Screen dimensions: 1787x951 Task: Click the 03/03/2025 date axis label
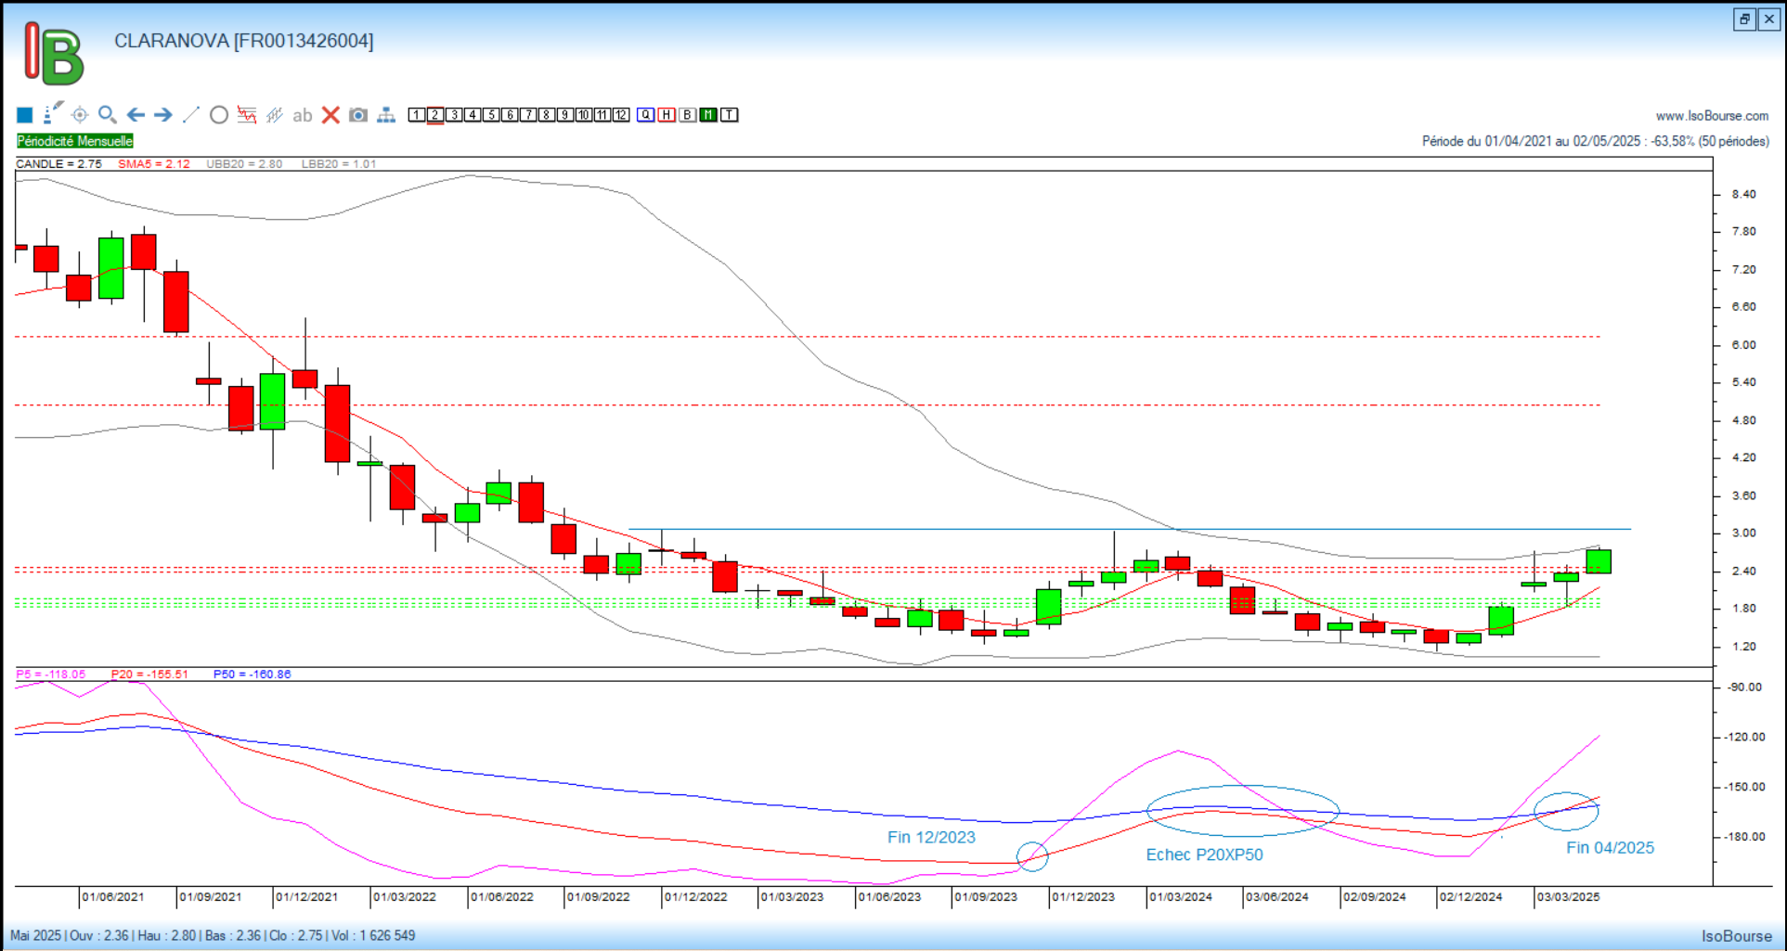(1568, 897)
